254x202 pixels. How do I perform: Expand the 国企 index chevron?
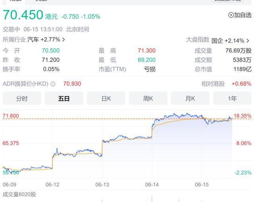point(248,40)
